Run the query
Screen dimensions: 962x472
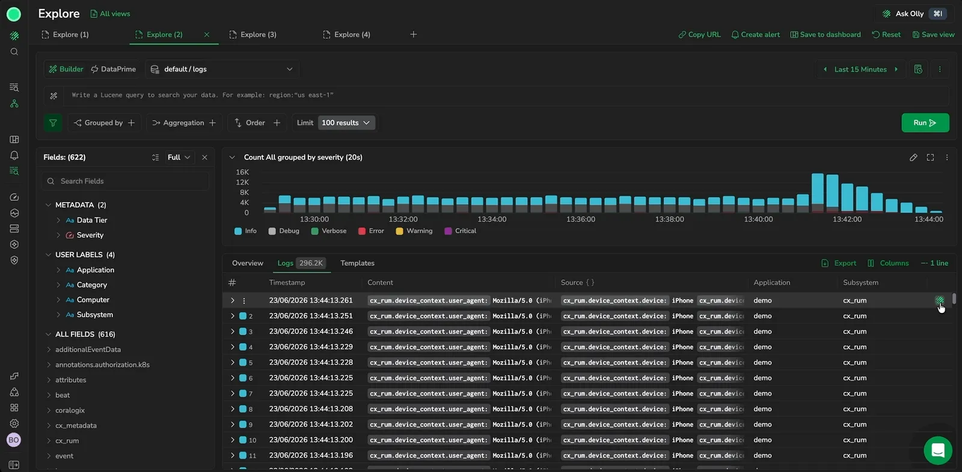coord(925,123)
